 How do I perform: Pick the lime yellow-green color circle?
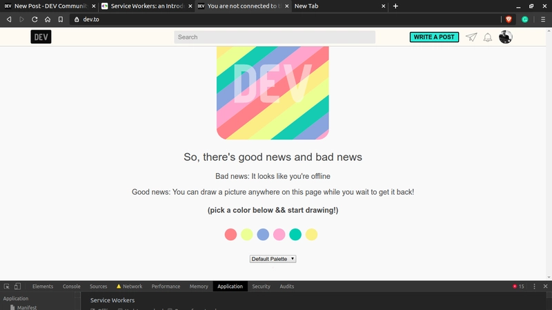point(247,234)
